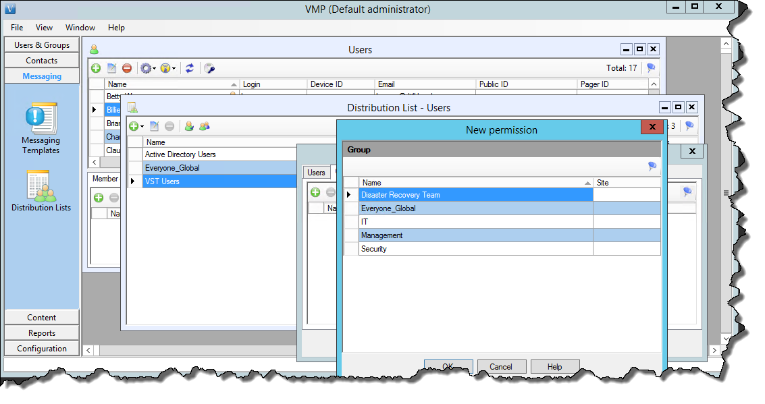The width and height of the screenshot is (765, 404).
Task: Click the Help button in New permission dialog
Action: point(554,367)
